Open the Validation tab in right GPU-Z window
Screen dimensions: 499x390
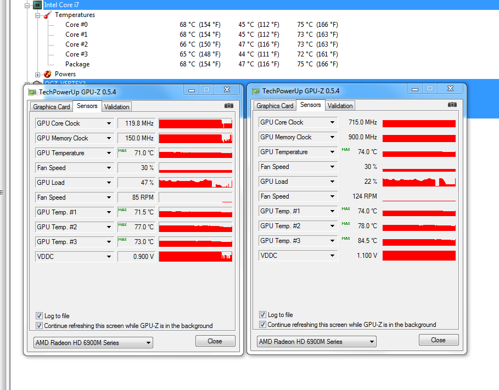tap(340, 106)
